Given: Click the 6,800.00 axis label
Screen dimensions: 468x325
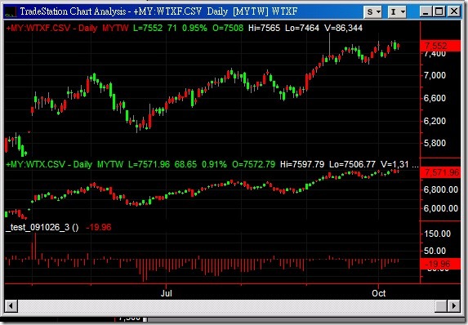Looking at the screenshot, I should point(441,189).
